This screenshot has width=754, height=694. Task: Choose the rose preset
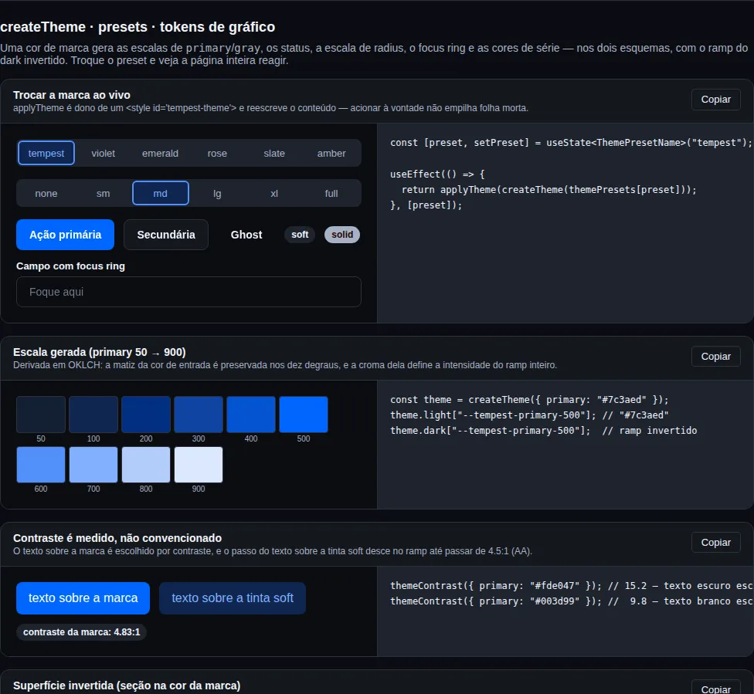point(217,154)
